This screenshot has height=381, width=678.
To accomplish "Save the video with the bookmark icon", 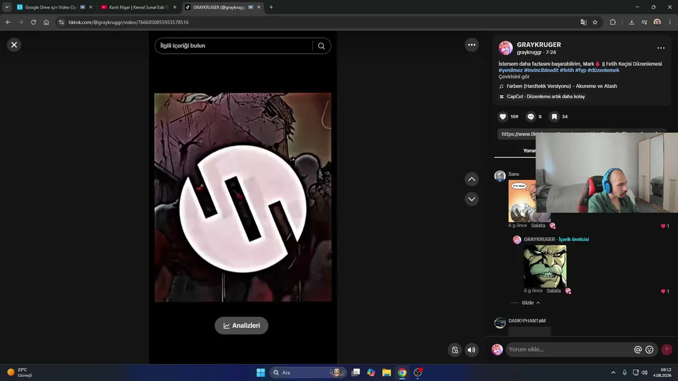I will (x=554, y=117).
